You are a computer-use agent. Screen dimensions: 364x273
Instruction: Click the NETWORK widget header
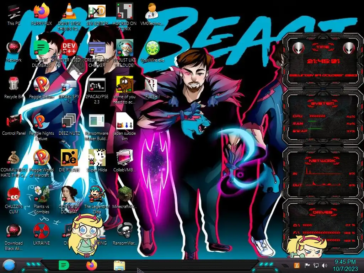click(323, 161)
